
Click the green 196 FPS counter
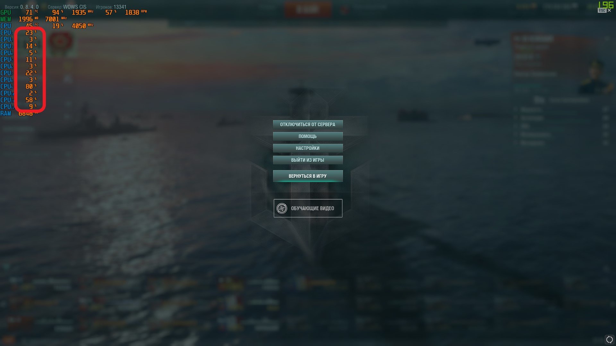[606, 4]
